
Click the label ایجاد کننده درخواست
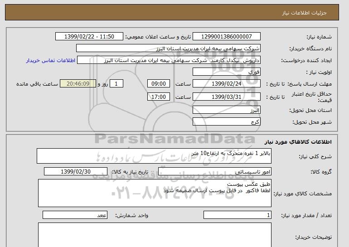(x=306, y=61)
